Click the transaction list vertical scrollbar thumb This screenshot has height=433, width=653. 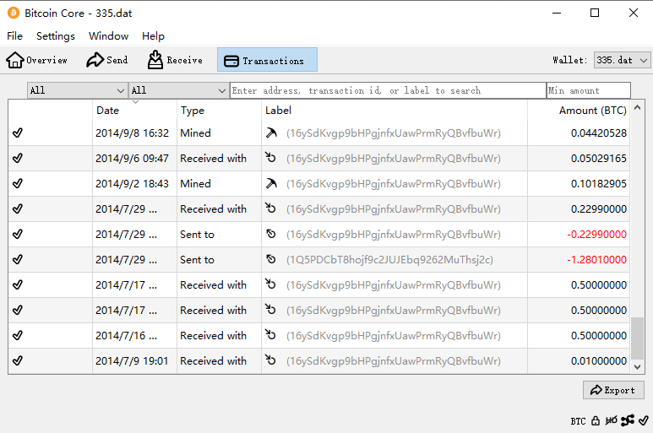coord(638,338)
